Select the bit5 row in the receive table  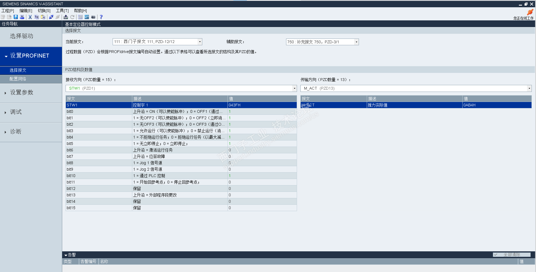(x=181, y=144)
